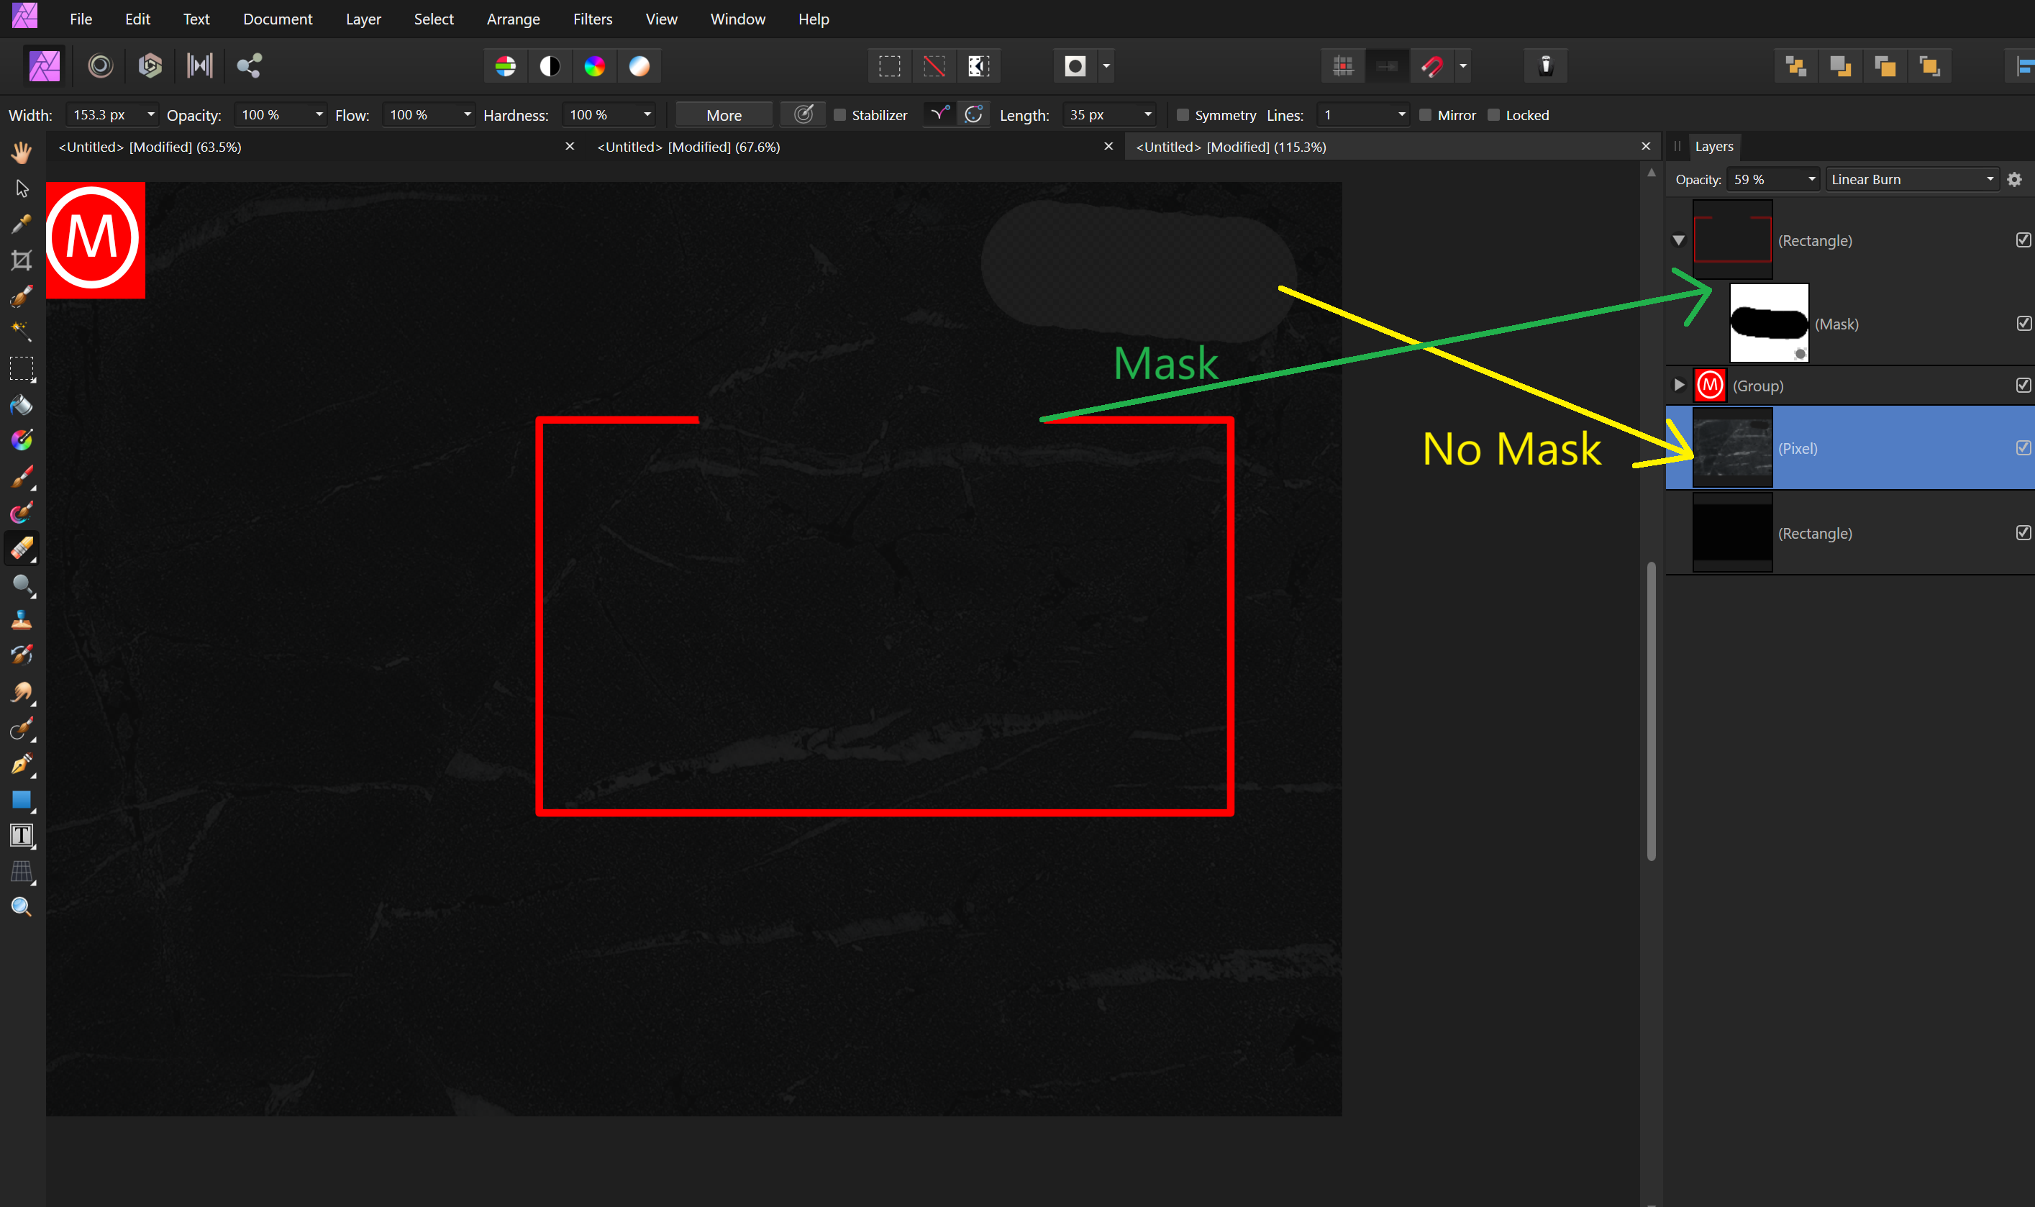The image size is (2035, 1207).
Task: Switch to the Export Persona
Action: (249, 66)
